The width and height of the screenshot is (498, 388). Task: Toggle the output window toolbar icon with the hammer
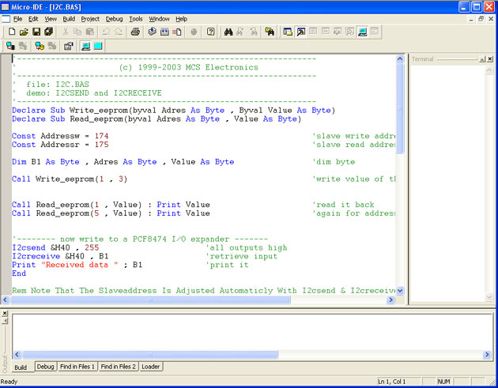click(x=300, y=32)
